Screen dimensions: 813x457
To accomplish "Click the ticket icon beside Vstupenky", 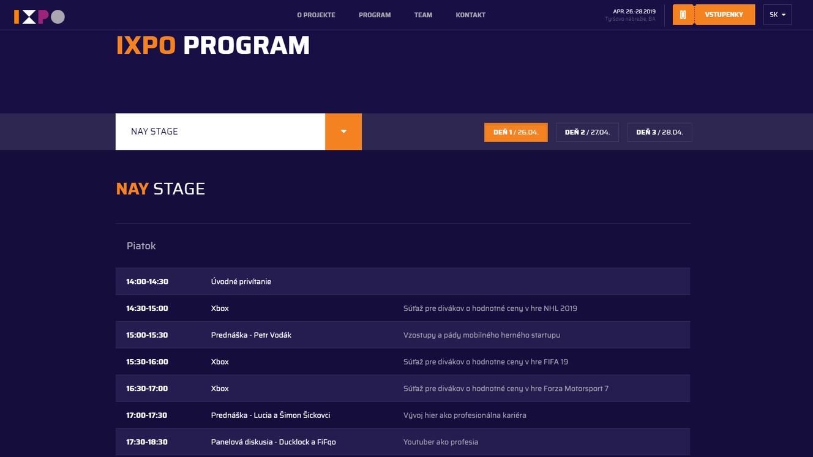I will pyautogui.click(x=683, y=15).
